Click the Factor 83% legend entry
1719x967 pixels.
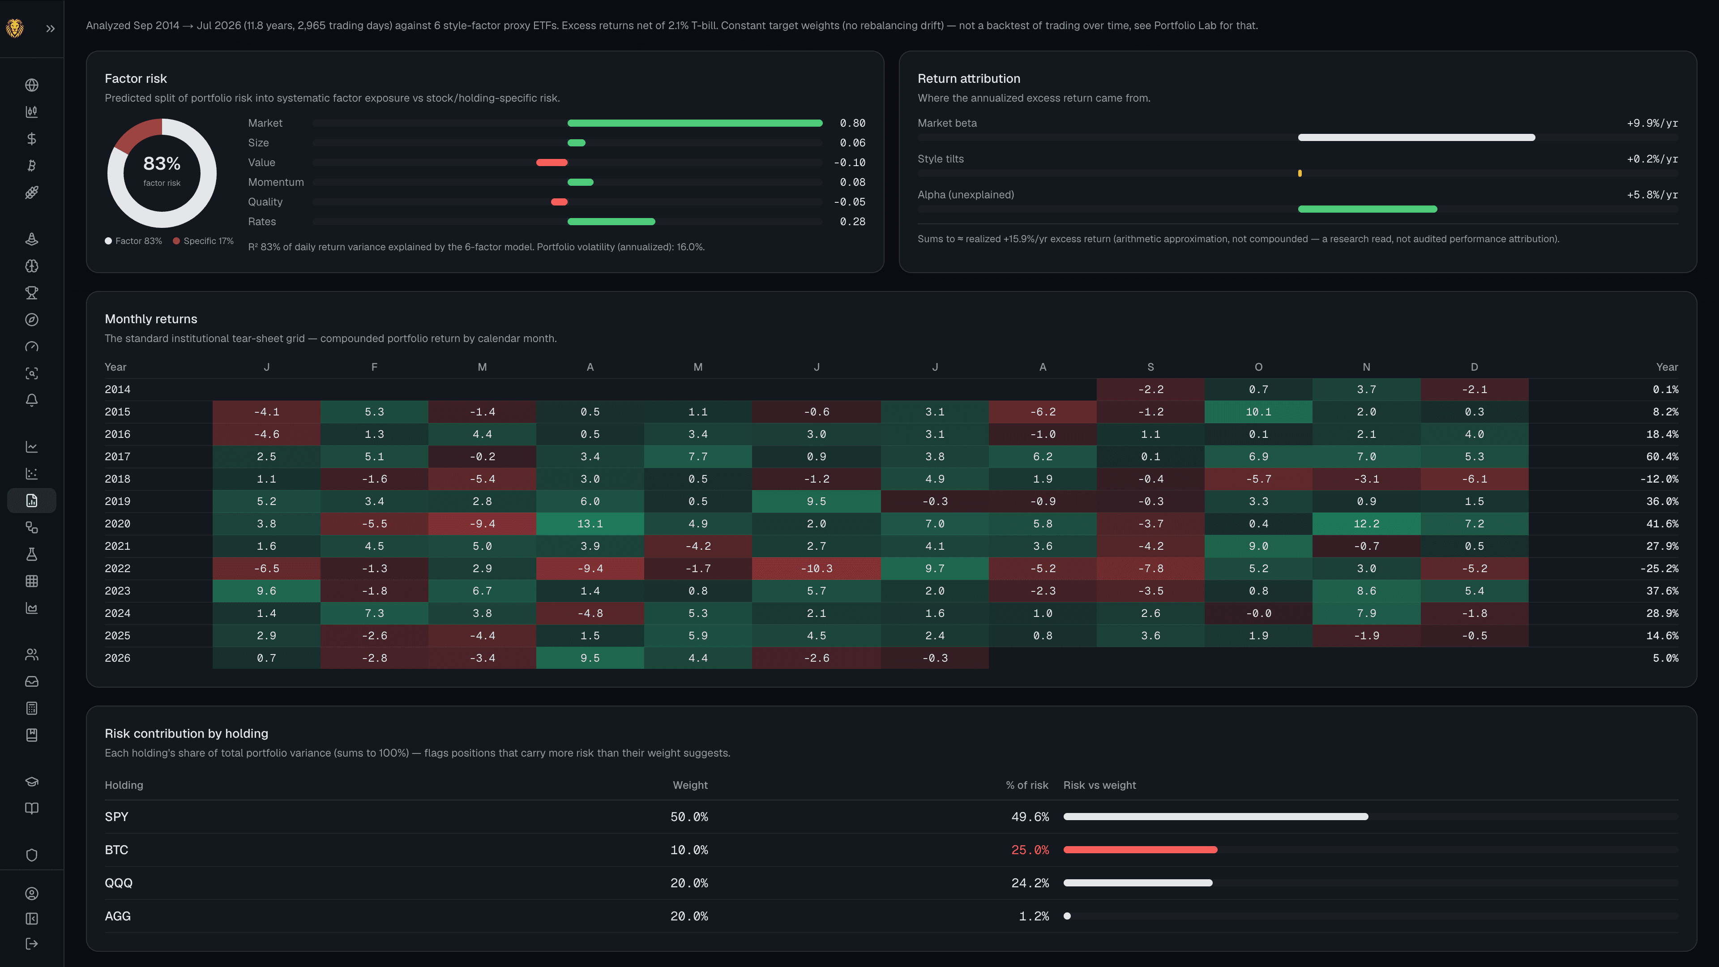point(133,241)
